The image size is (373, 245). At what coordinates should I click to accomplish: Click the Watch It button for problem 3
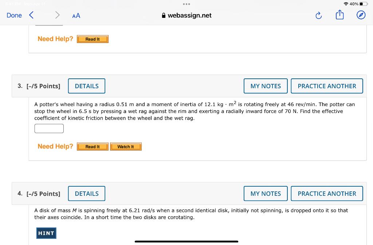coord(126,146)
